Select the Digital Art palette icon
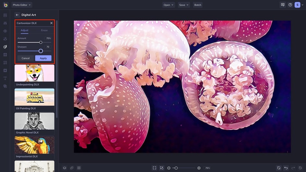 coord(5,47)
